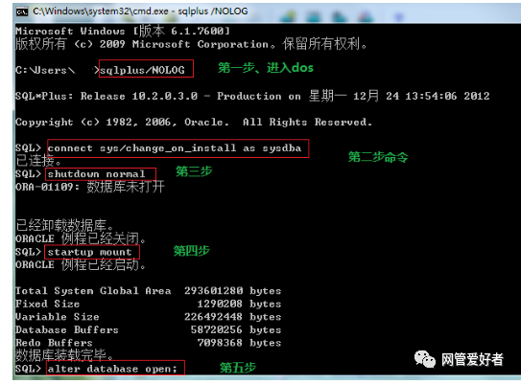The image size is (521, 384).
Task: Click the Total System Global Area line
Action: click(148, 291)
